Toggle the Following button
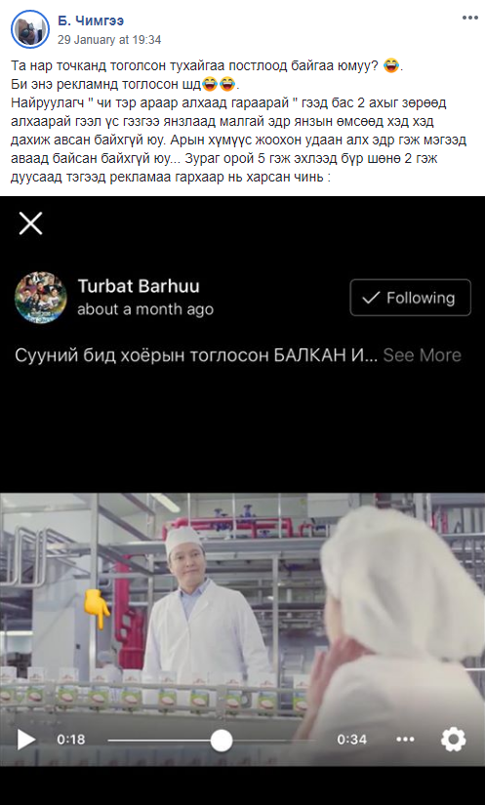Screen dimensions: 485x805 (x=410, y=298)
